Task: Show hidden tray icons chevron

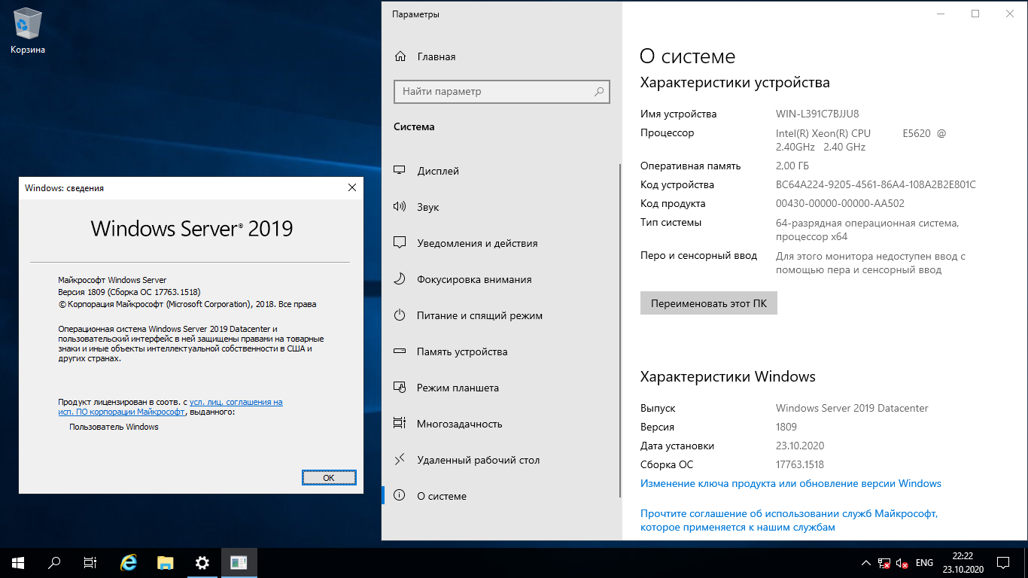Action: (x=865, y=563)
